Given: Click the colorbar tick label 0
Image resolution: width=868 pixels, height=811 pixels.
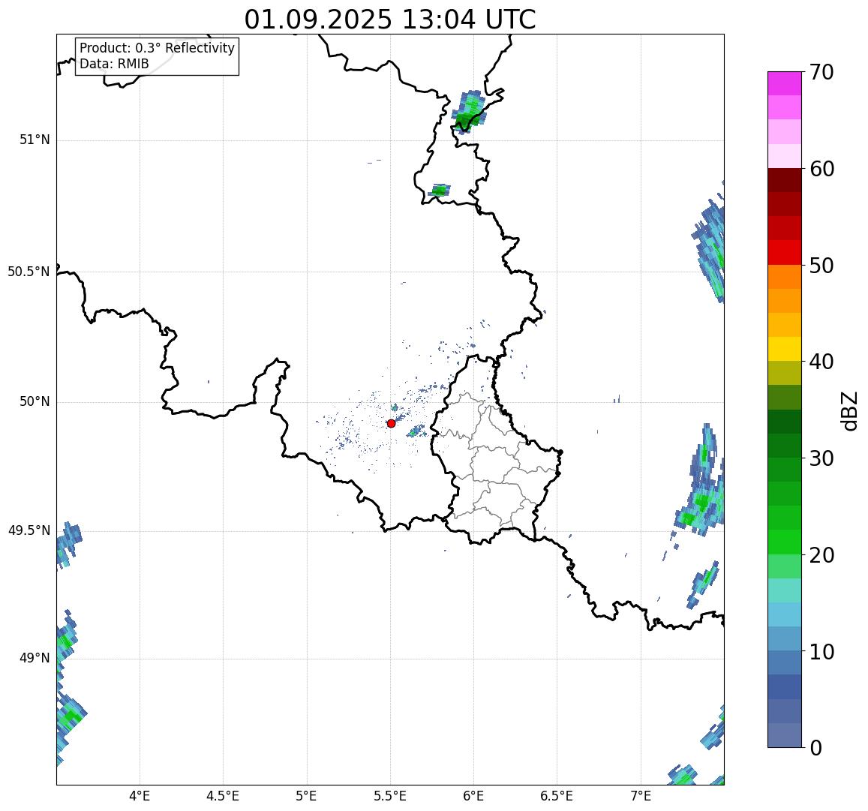Looking at the screenshot, I should 816,749.
